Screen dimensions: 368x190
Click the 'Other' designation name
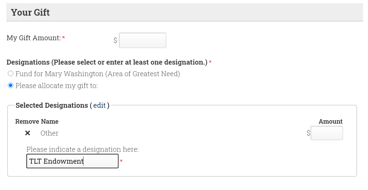coord(49,133)
